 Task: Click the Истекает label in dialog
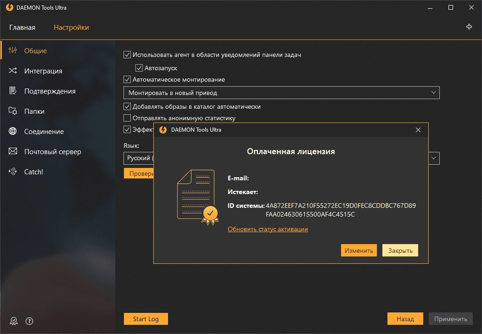pyautogui.click(x=243, y=192)
